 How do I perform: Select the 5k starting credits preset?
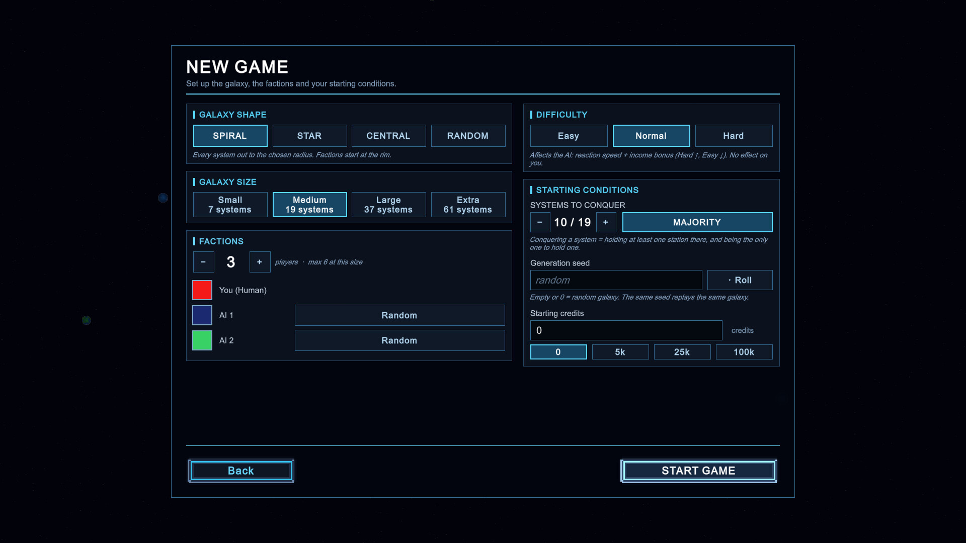[x=620, y=352]
